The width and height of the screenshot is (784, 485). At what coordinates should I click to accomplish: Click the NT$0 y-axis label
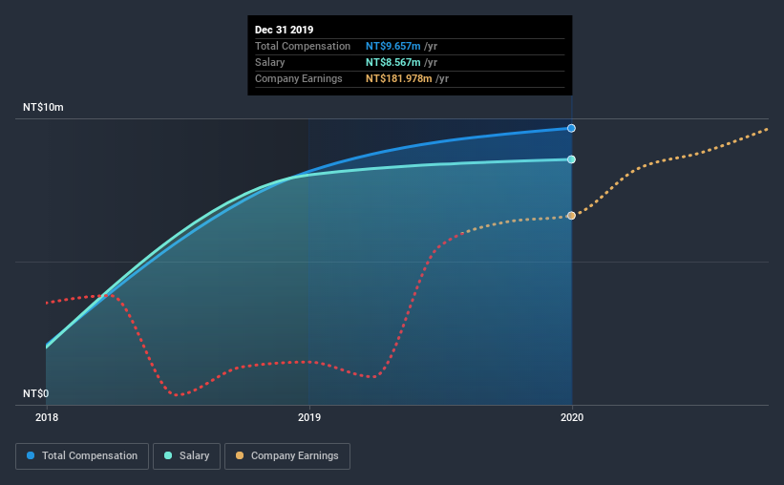pos(36,393)
